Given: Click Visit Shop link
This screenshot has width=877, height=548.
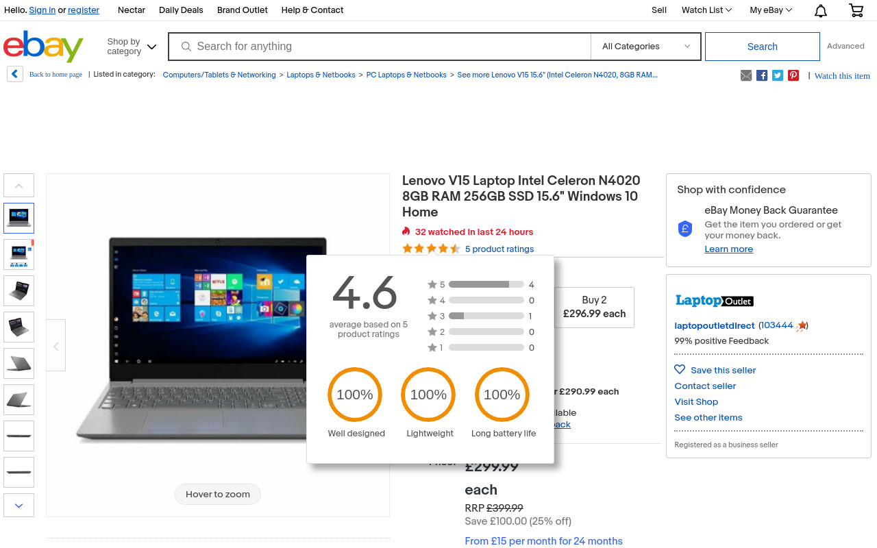Looking at the screenshot, I should coord(696,402).
